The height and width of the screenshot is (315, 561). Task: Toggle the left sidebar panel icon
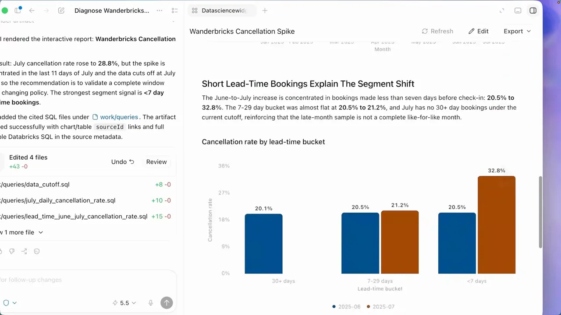[18, 10]
